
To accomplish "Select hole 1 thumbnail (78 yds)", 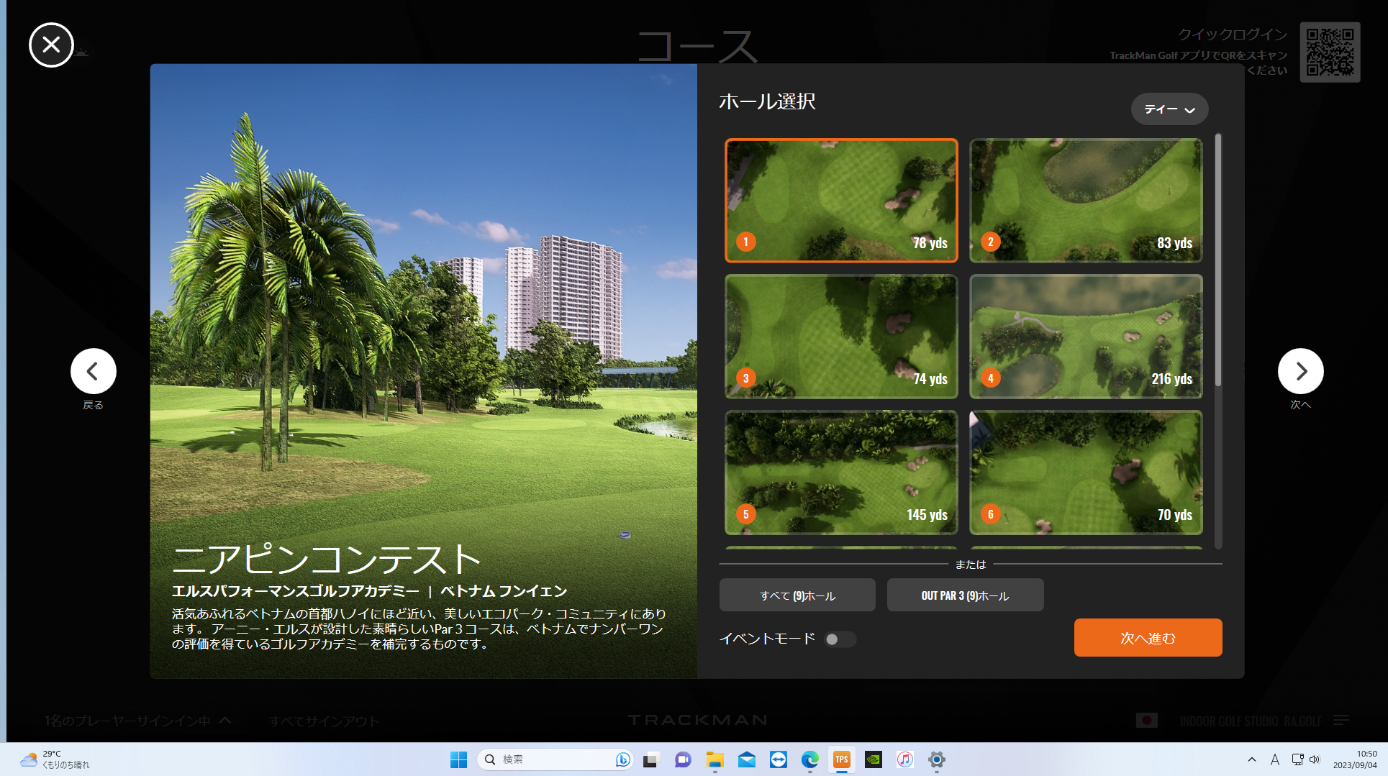I will (841, 200).
